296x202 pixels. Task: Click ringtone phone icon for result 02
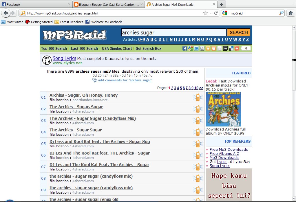coord(198,109)
